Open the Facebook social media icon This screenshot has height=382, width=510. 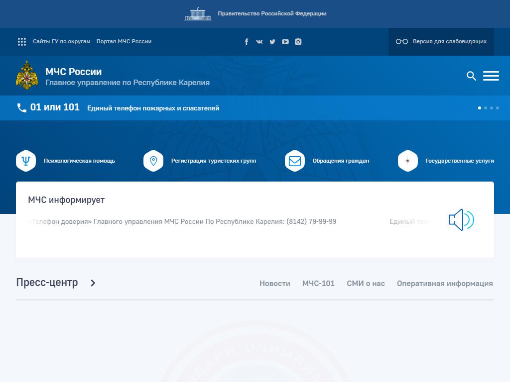click(x=247, y=42)
